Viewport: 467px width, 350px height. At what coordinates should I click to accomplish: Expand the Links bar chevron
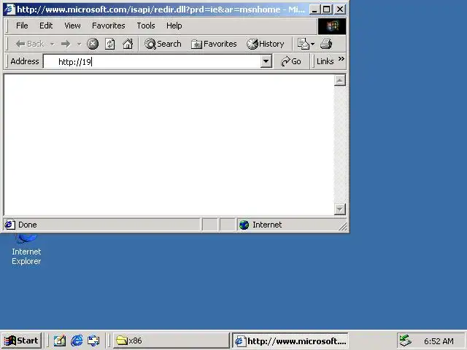tap(341, 58)
